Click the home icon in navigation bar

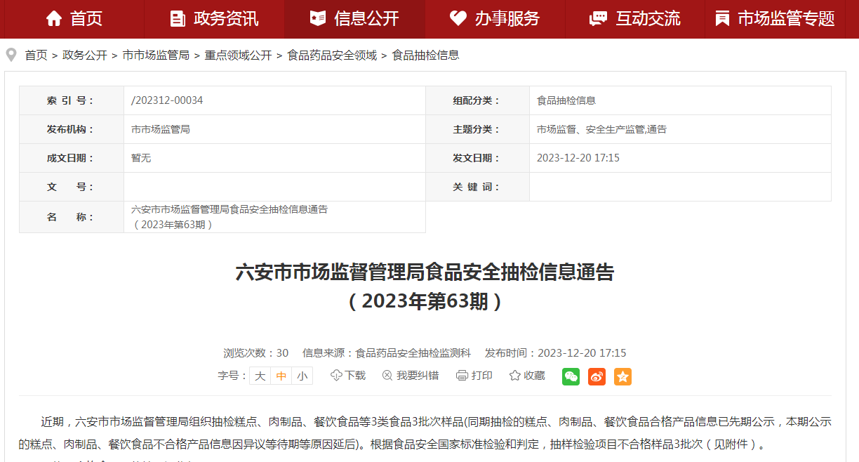point(54,18)
